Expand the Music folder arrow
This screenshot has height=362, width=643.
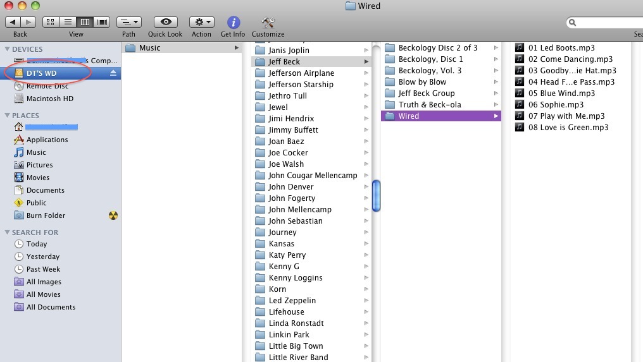pos(236,48)
